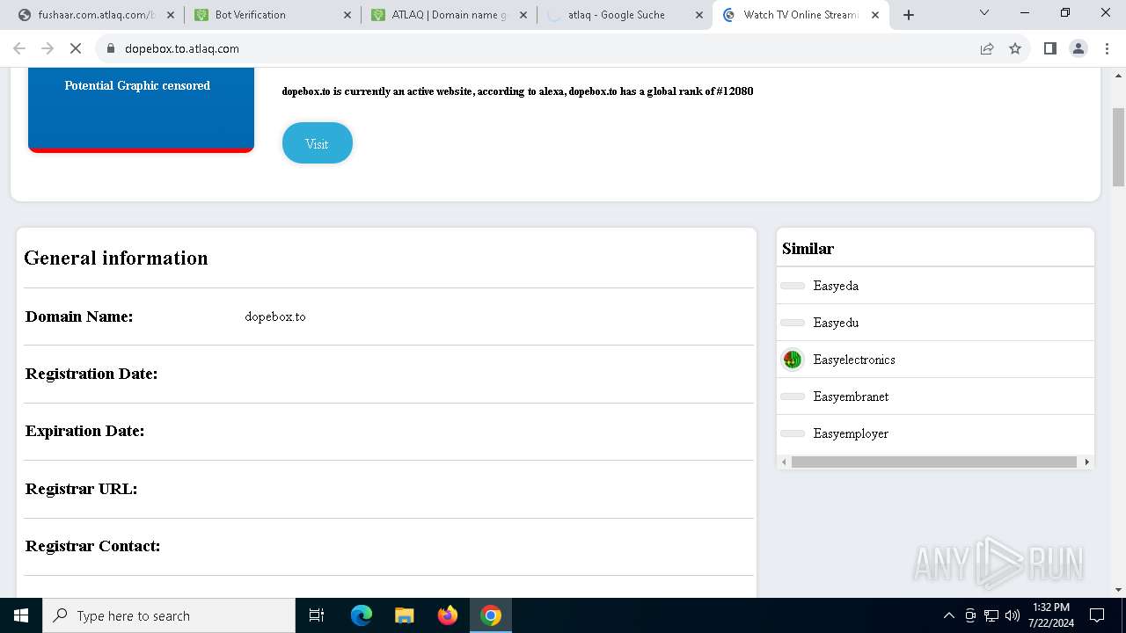Click the address bar URL field
This screenshot has width=1126, height=633.
[545, 48]
